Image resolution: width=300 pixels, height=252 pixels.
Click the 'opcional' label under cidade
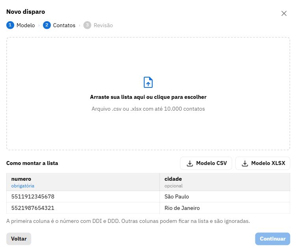pyautogui.click(x=174, y=186)
